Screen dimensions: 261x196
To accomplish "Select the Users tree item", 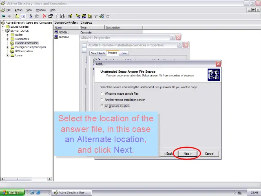I will (x=19, y=56).
